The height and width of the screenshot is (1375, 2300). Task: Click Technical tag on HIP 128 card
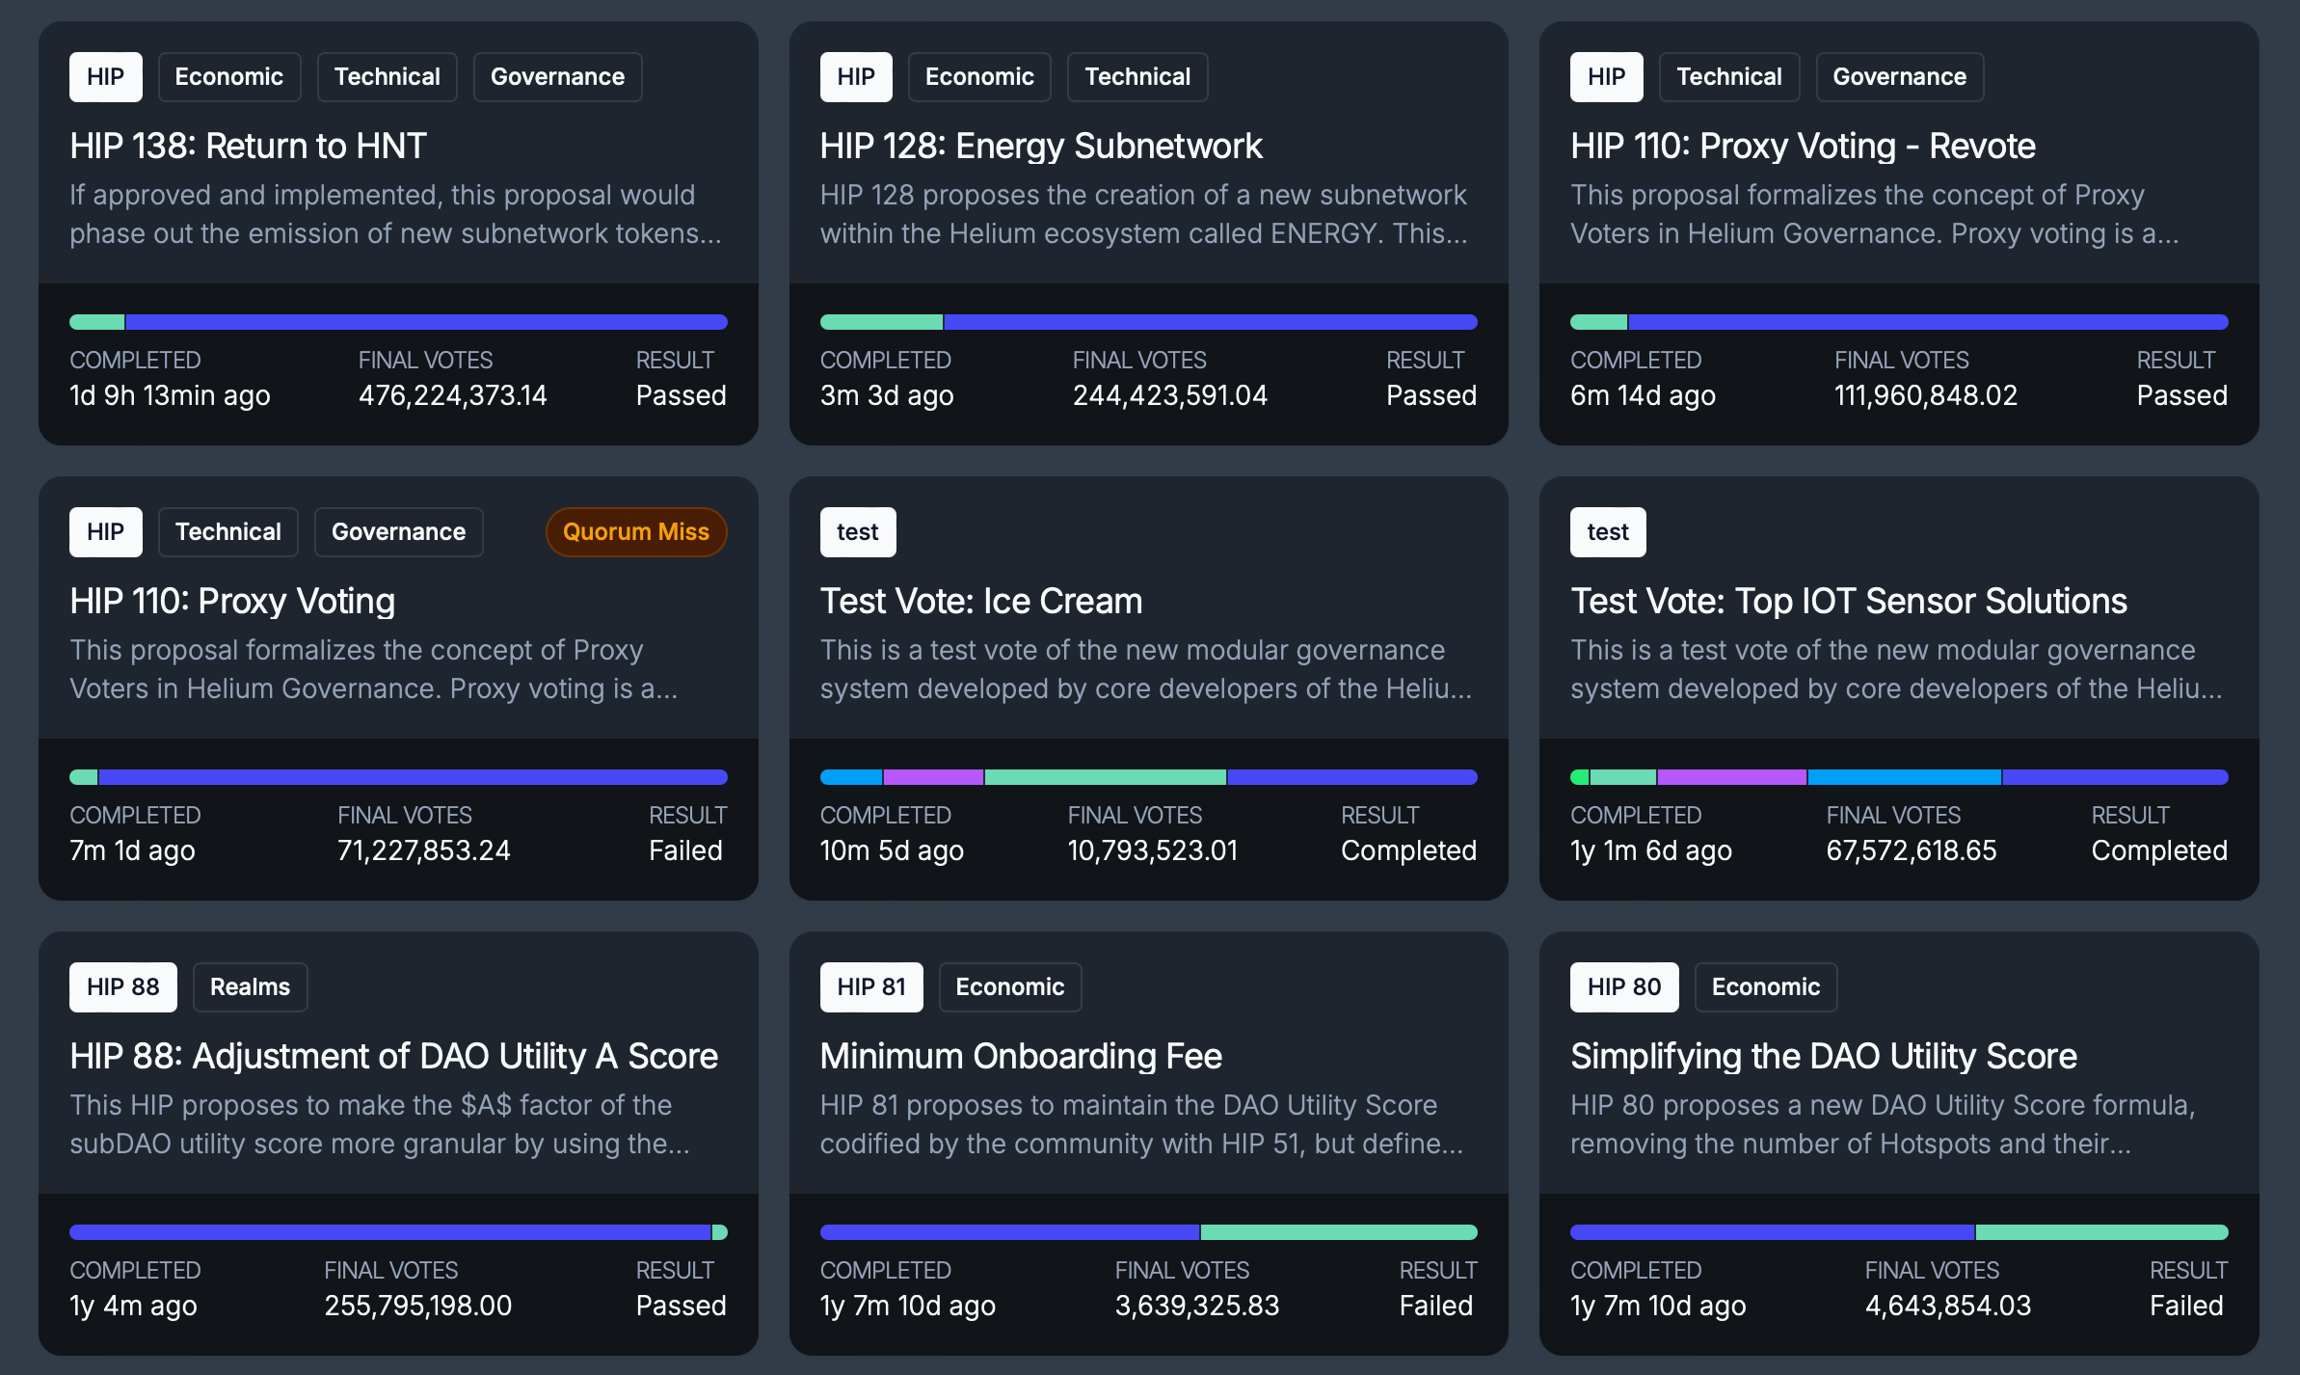coord(1137,77)
